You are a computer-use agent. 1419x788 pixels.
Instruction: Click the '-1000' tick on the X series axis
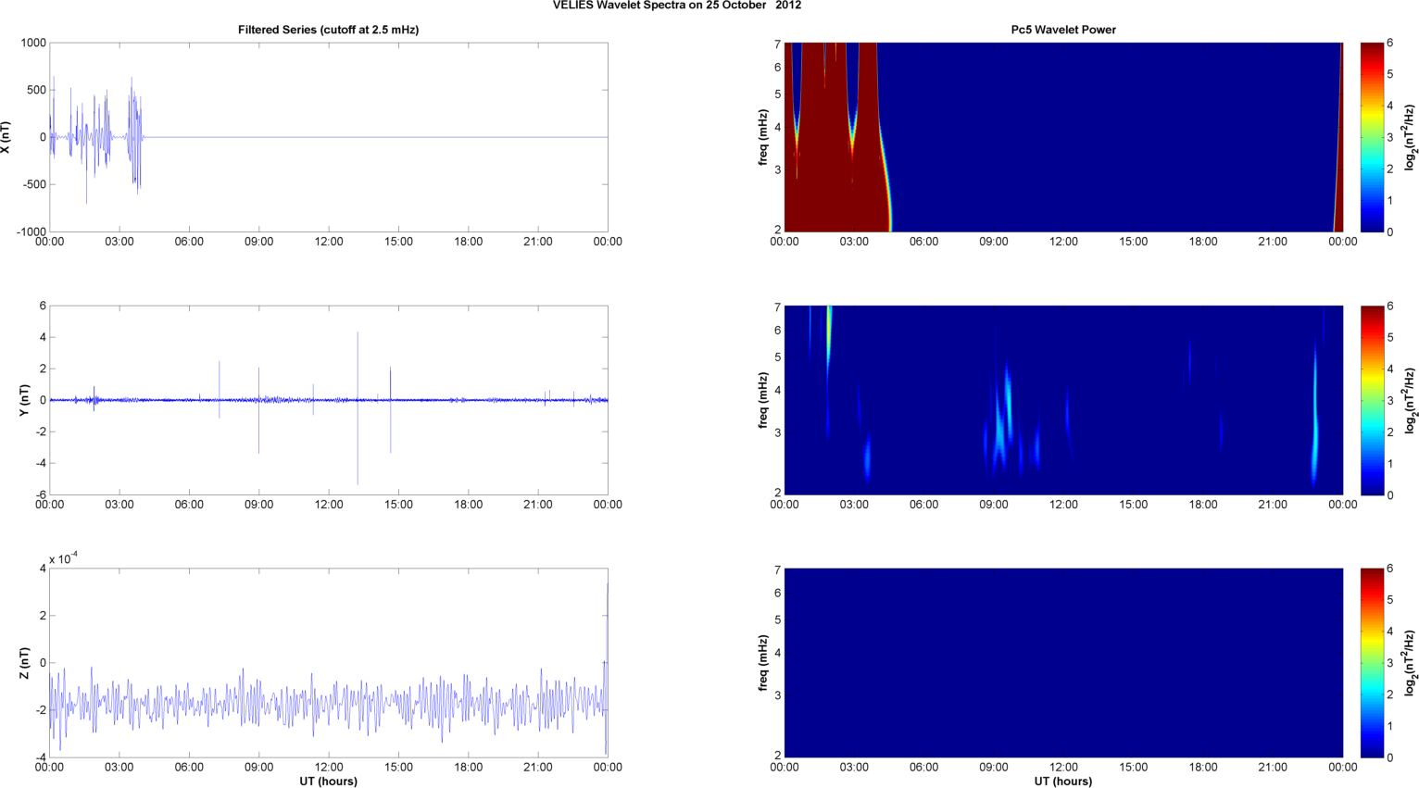pos(30,231)
